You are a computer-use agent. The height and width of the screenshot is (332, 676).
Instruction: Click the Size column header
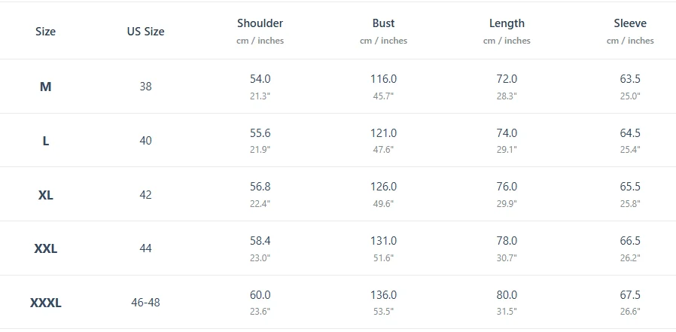pos(45,32)
